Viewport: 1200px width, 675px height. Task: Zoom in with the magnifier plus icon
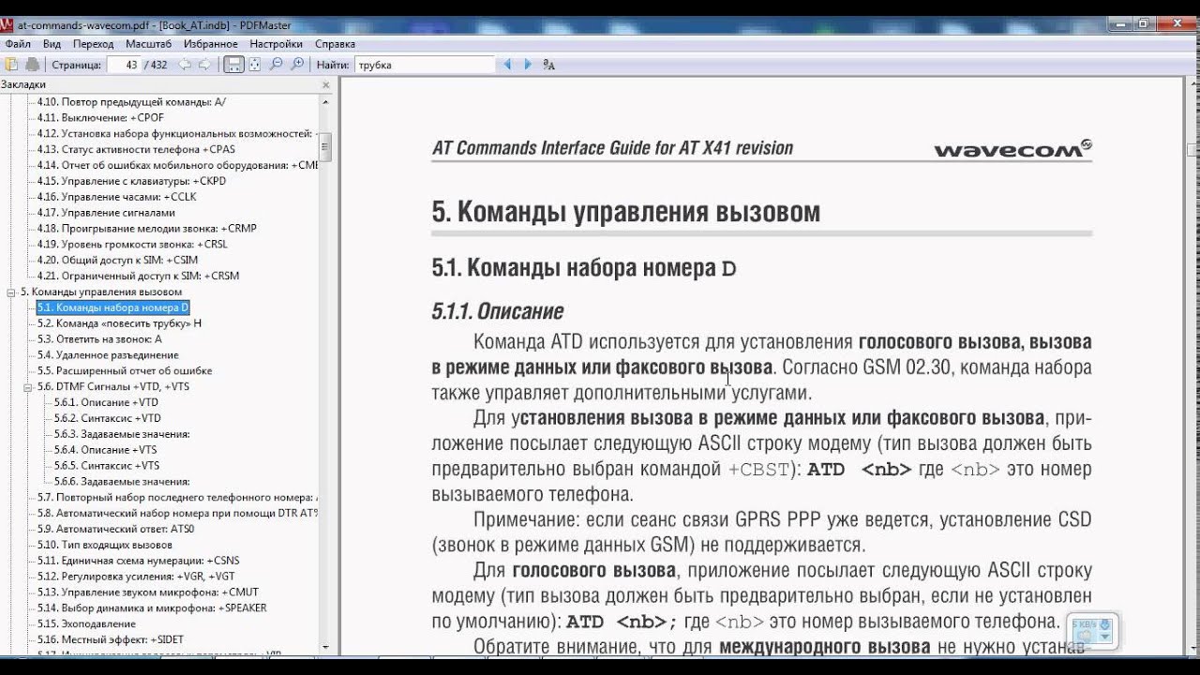coord(297,65)
